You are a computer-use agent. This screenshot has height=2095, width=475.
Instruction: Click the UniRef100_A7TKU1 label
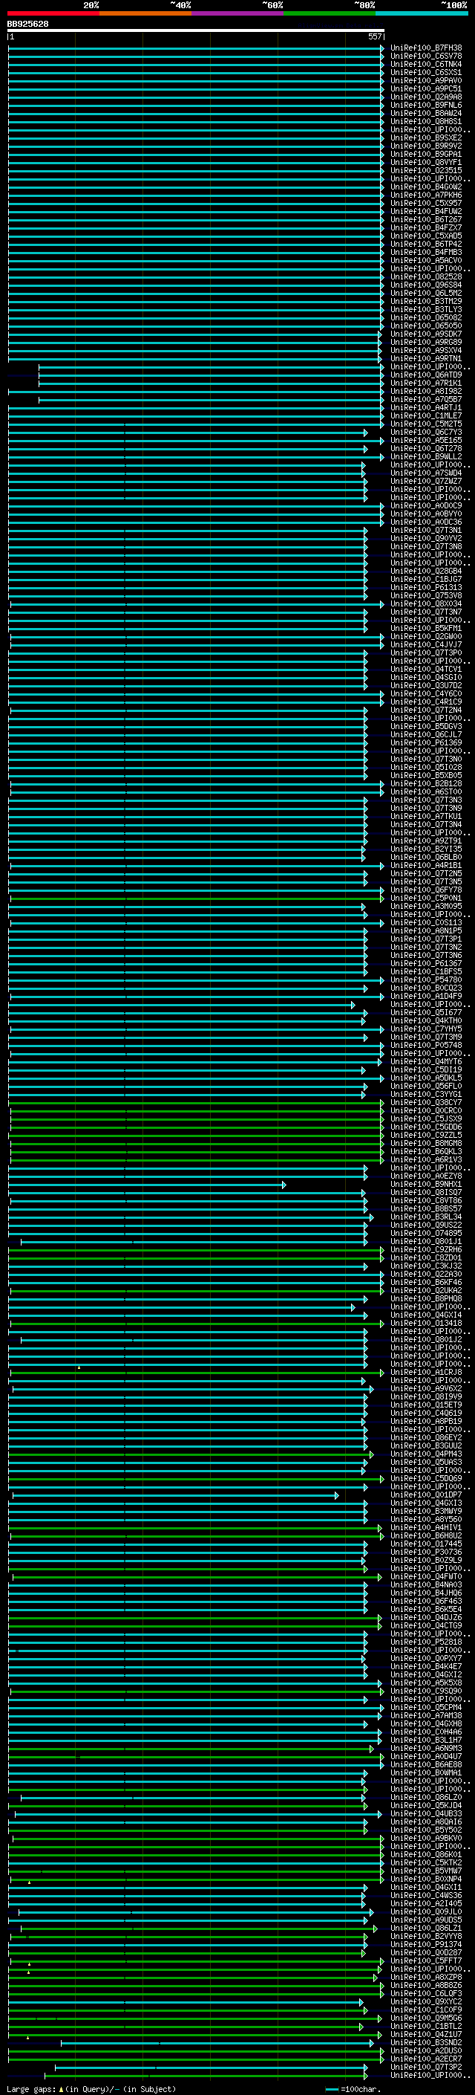click(426, 817)
